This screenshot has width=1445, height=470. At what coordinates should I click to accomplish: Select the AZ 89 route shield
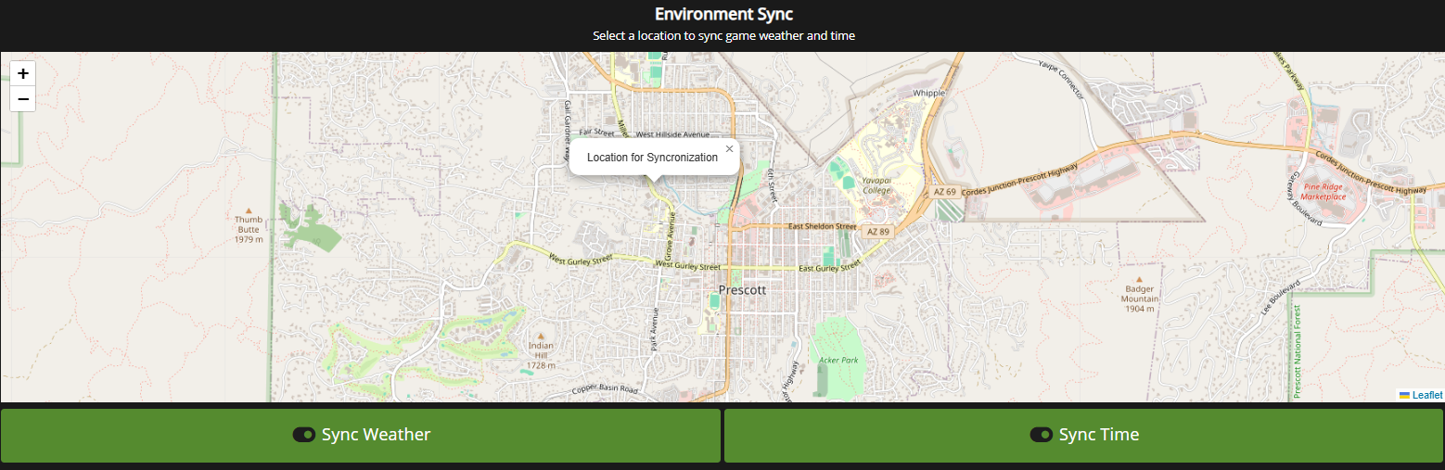coord(876,230)
